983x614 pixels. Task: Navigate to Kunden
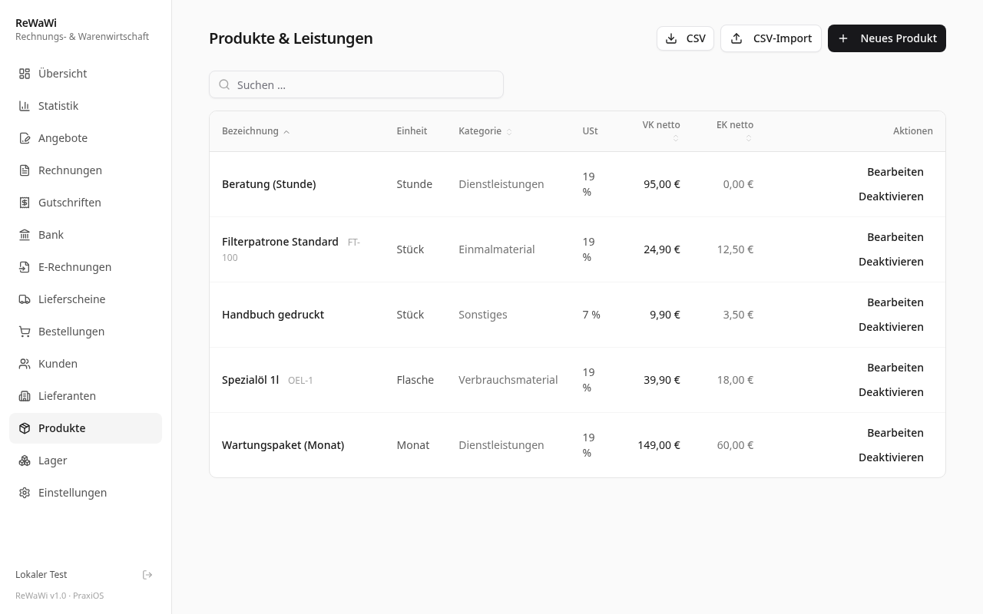(x=85, y=364)
